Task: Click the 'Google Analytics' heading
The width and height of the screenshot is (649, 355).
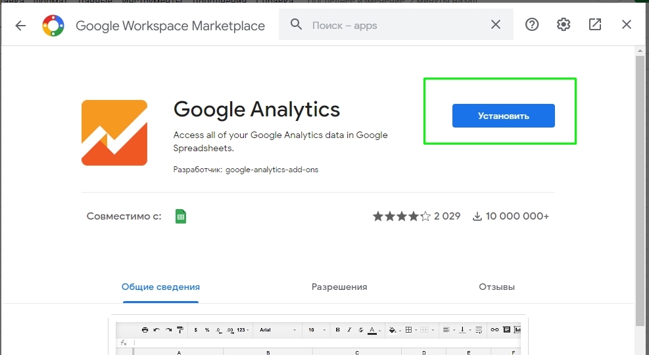Action: coord(256,110)
